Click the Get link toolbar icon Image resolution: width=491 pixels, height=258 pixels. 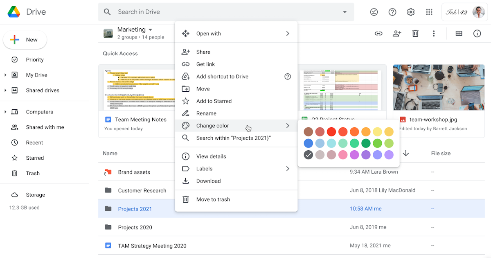tap(378, 33)
